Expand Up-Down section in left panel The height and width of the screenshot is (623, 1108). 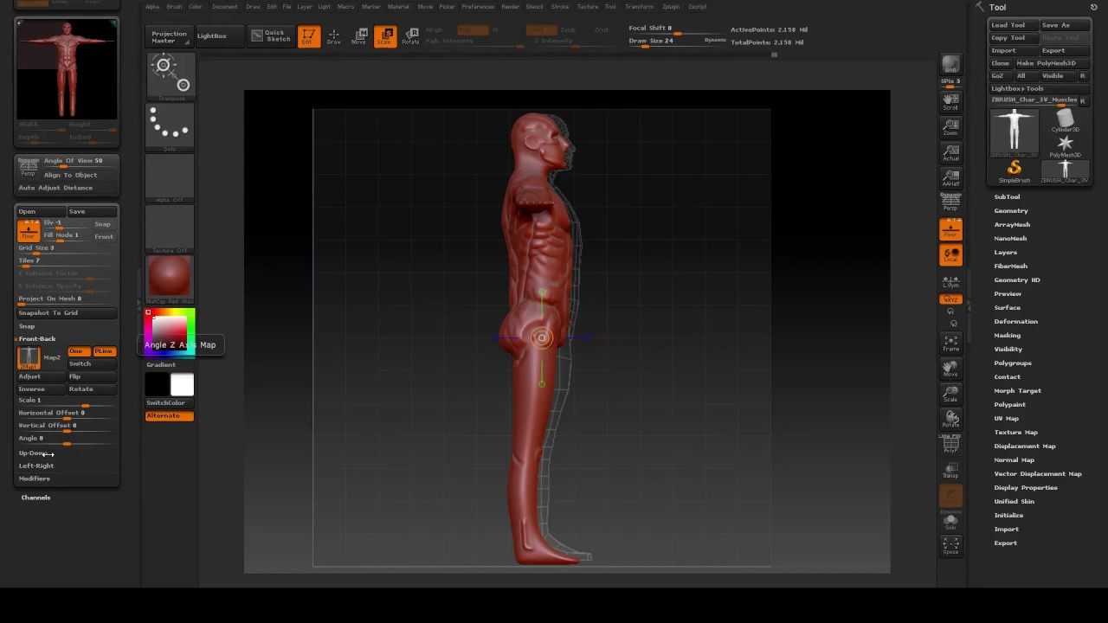click(x=33, y=453)
